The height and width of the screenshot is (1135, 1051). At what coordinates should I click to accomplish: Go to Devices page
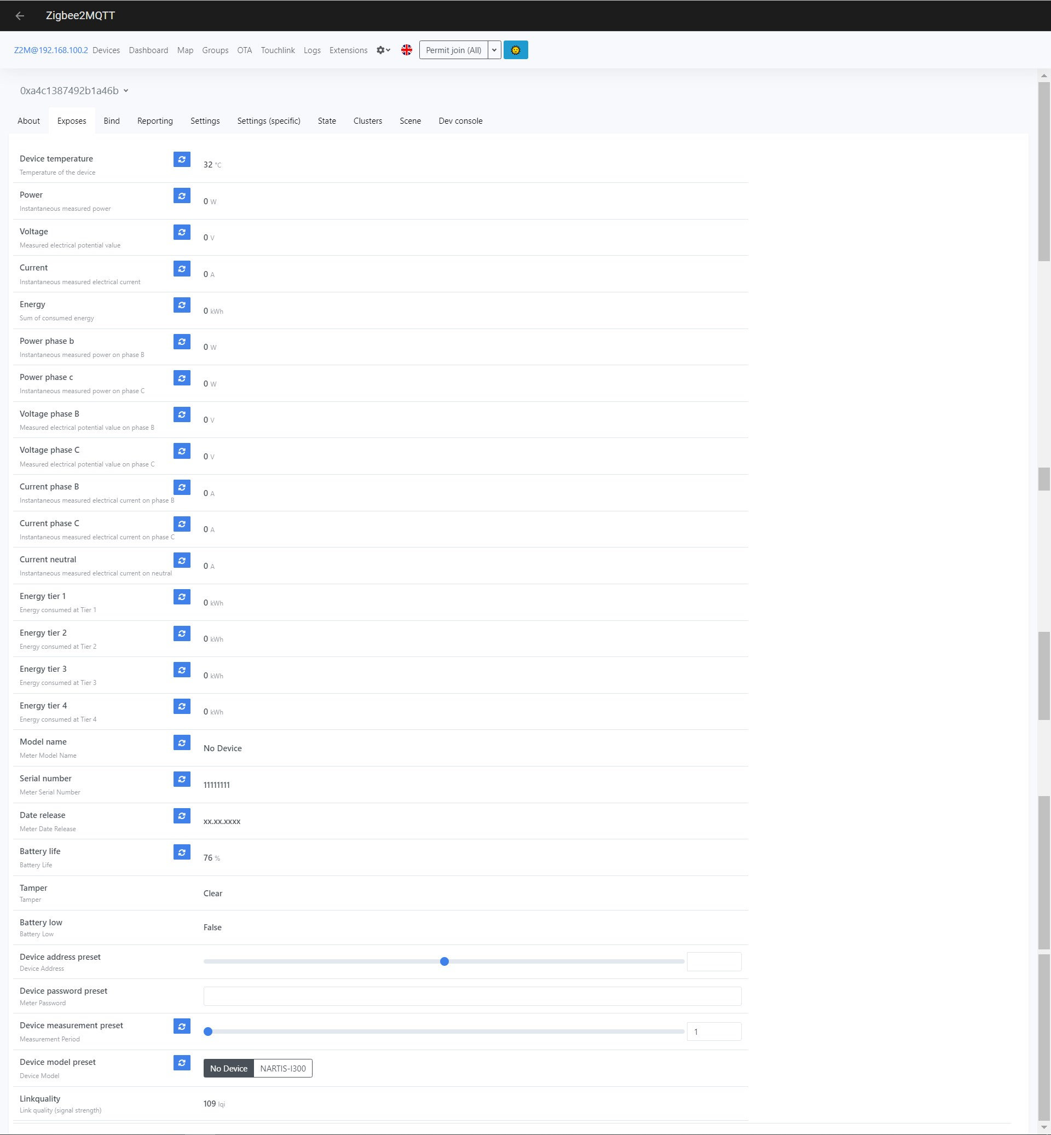106,50
